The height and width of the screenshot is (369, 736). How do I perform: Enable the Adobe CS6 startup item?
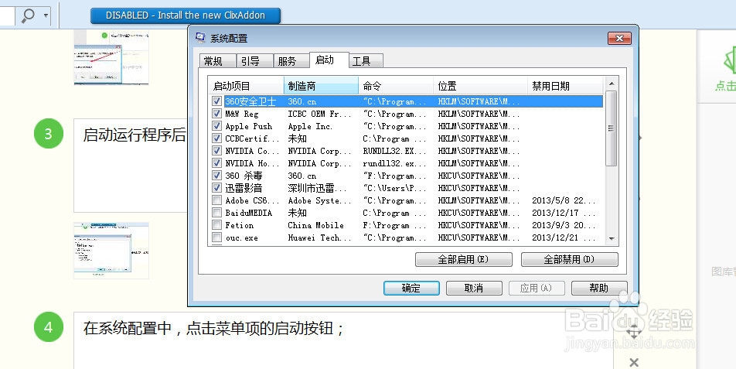pos(216,200)
